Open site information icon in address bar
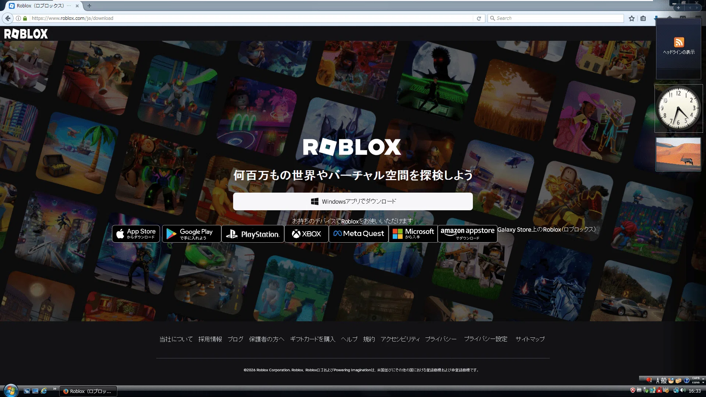 click(18, 18)
